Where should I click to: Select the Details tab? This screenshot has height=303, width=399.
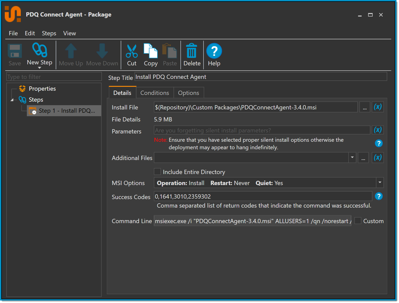point(122,93)
